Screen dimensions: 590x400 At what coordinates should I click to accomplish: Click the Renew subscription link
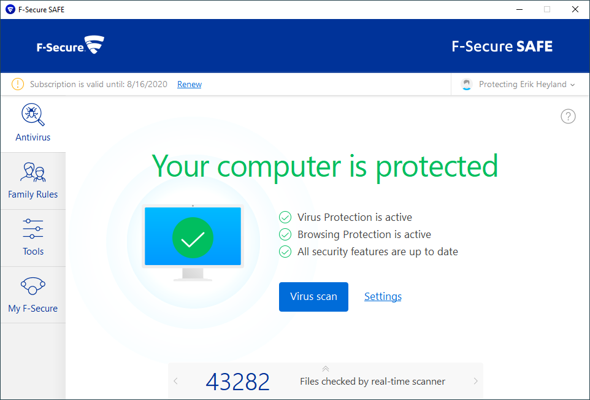pyautogui.click(x=190, y=84)
